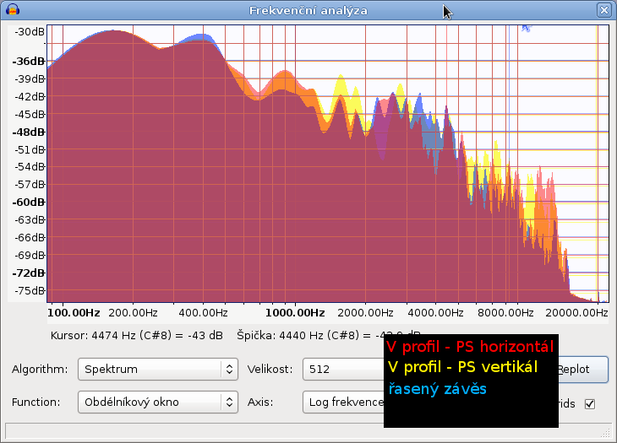The height and width of the screenshot is (443, 617).
Task: Click the -48dB level axis label
Action: [29, 132]
